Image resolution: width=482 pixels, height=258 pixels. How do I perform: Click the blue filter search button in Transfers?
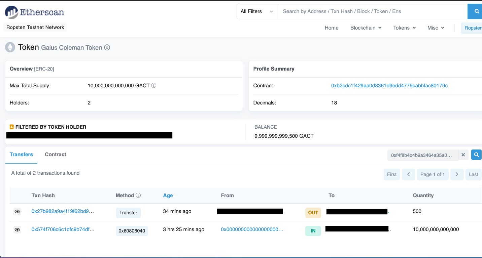click(476, 155)
